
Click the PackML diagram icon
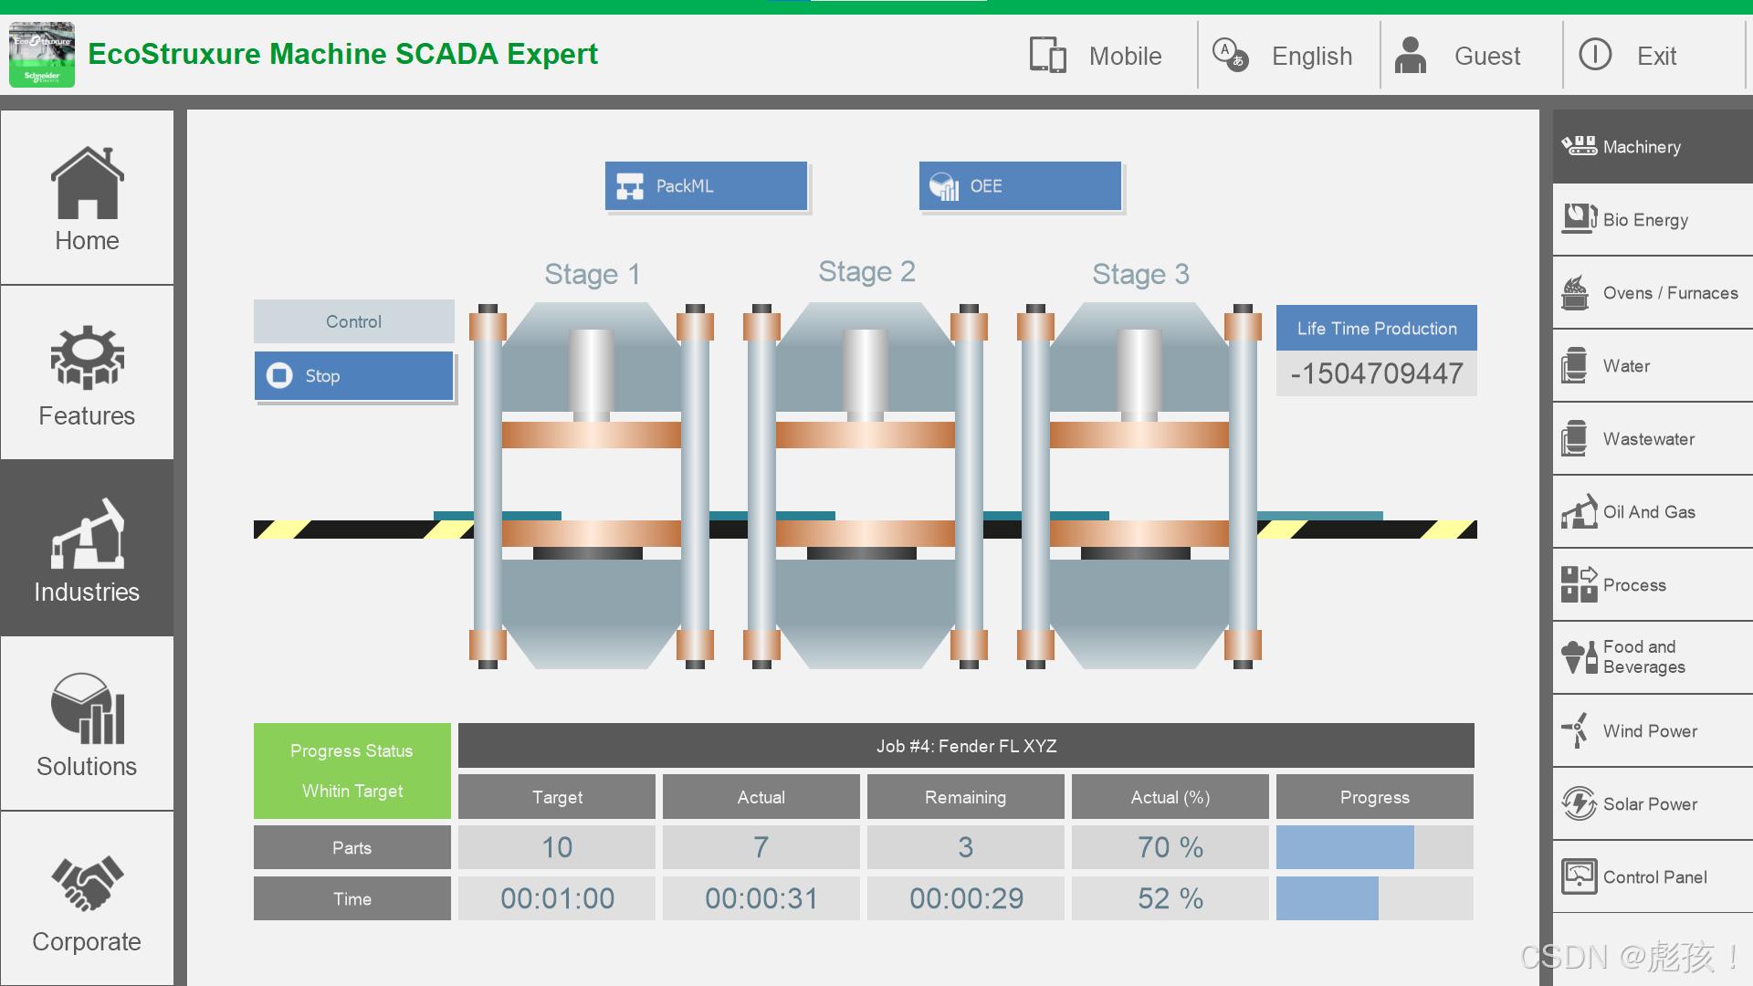630,186
